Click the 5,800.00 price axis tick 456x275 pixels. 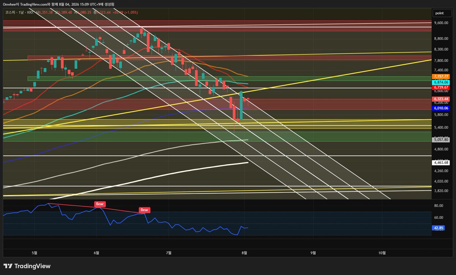click(x=442, y=115)
